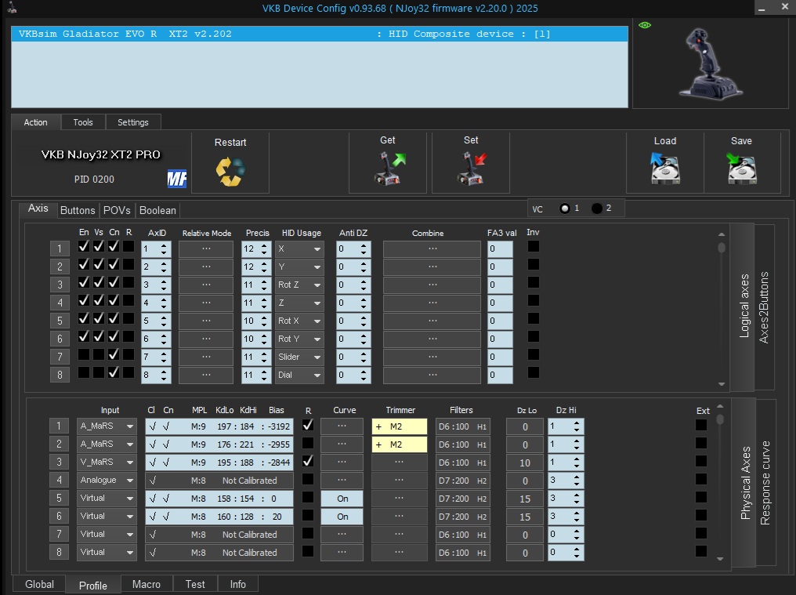Screen dimensions: 796x595
Task: Switch to the POVs tab
Action: [117, 210]
